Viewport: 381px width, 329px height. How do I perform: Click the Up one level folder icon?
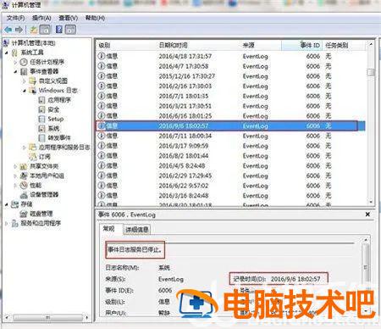34,30
